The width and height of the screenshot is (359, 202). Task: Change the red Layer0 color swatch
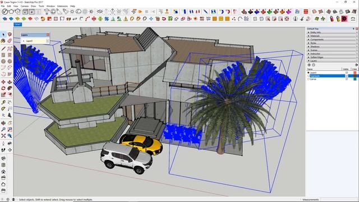coord(355,72)
